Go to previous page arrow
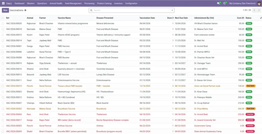The width and height of the screenshot is (262, 134). [x=255, y=10]
